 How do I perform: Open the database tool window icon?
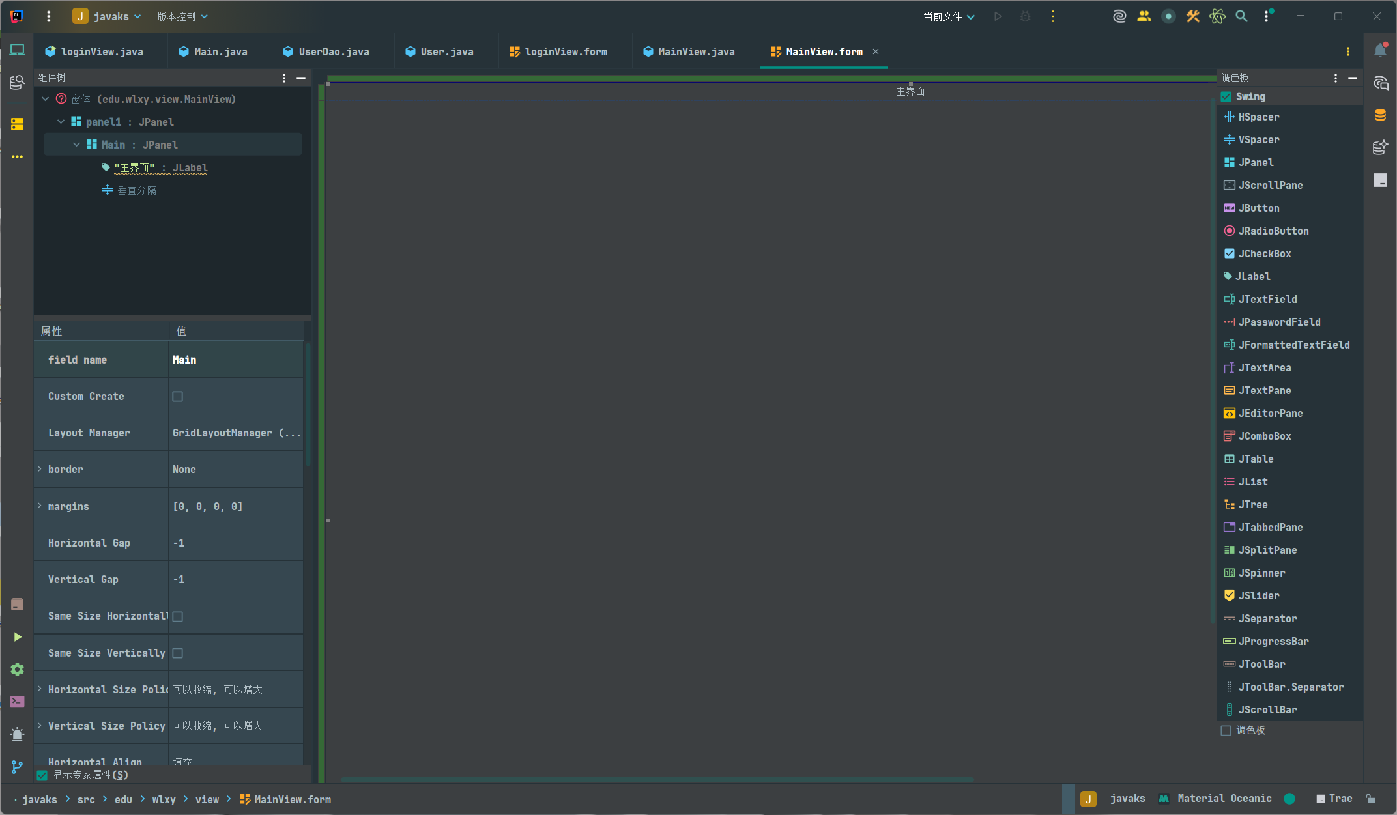point(1380,115)
